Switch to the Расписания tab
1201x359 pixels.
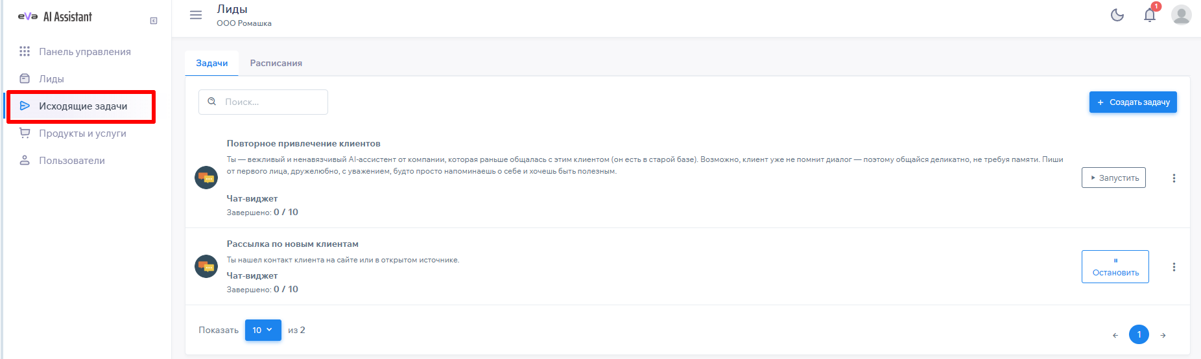pyautogui.click(x=276, y=64)
